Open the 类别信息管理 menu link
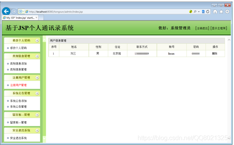The height and width of the screenshot is (145, 234). point(18,70)
